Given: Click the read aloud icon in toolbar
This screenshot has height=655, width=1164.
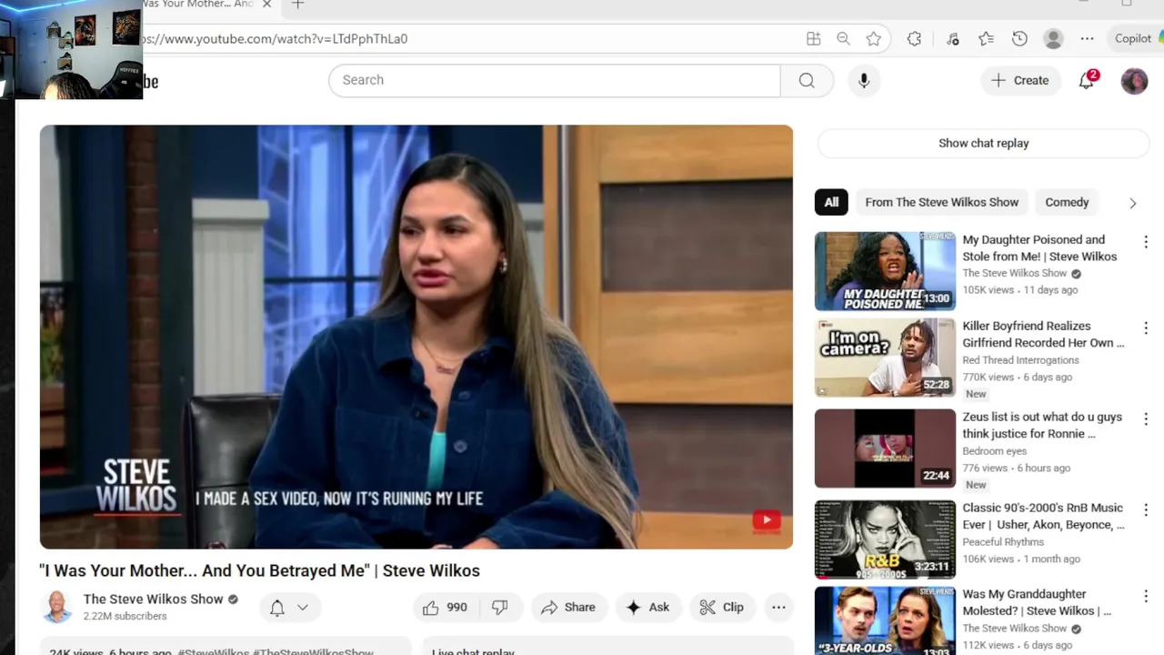Looking at the screenshot, I should pyautogui.click(x=952, y=38).
